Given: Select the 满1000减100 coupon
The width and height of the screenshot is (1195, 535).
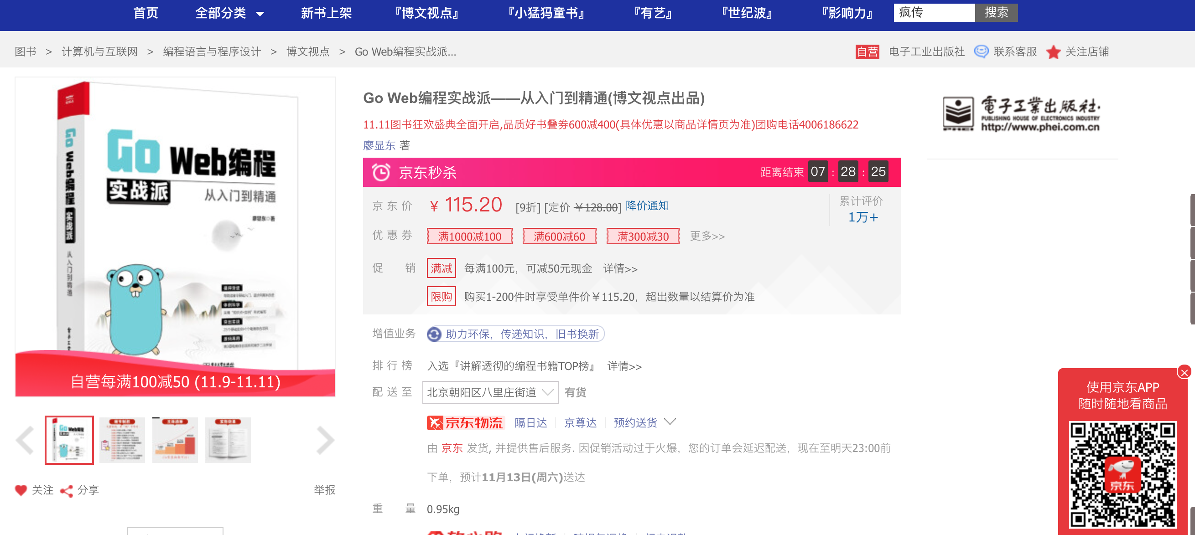Looking at the screenshot, I should (x=469, y=237).
